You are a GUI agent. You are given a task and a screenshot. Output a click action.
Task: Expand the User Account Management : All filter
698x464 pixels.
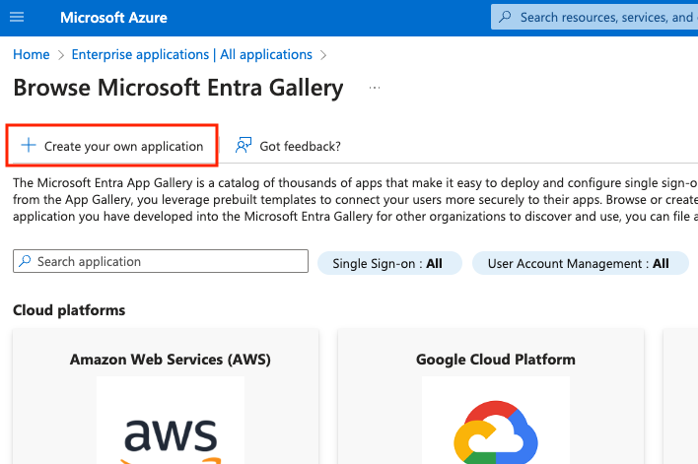tap(578, 263)
